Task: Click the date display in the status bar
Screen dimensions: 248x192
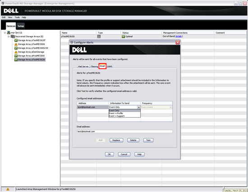Action: tap(235, 191)
